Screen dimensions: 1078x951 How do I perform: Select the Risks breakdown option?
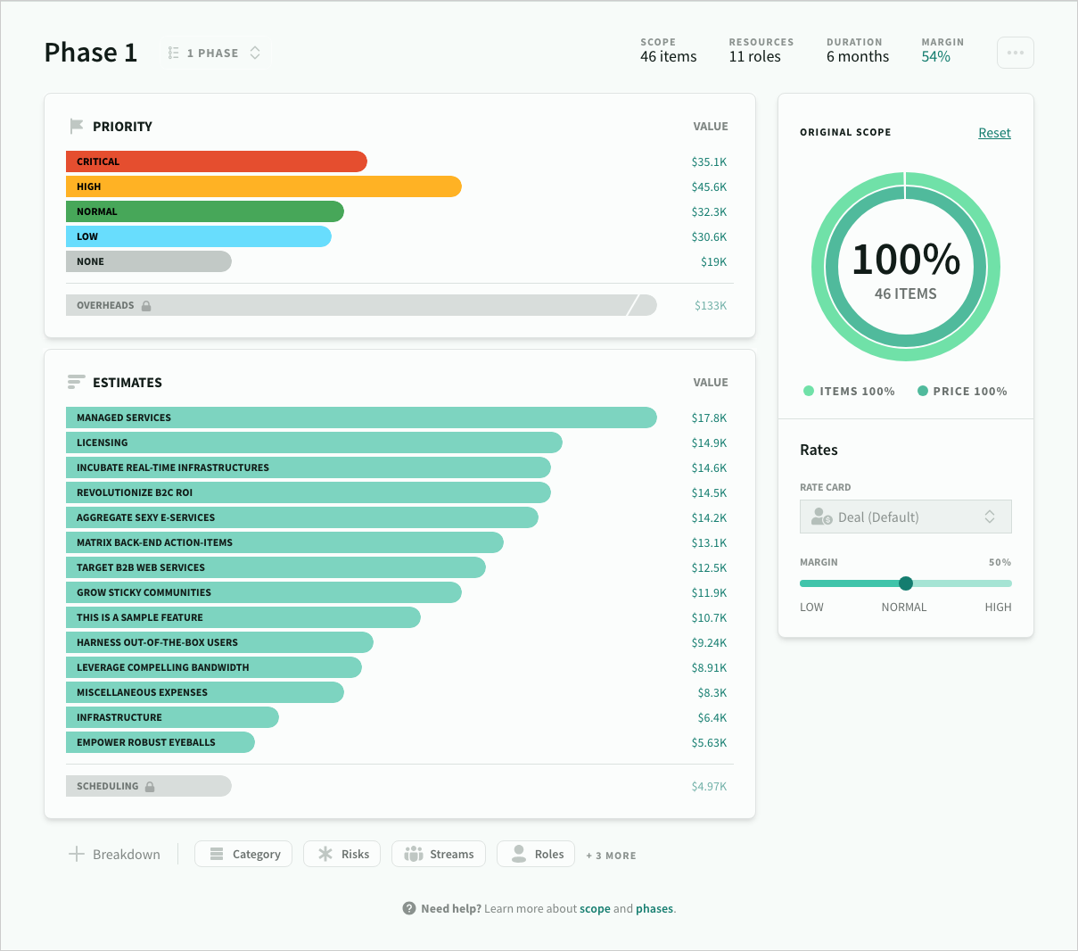click(342, 854)
